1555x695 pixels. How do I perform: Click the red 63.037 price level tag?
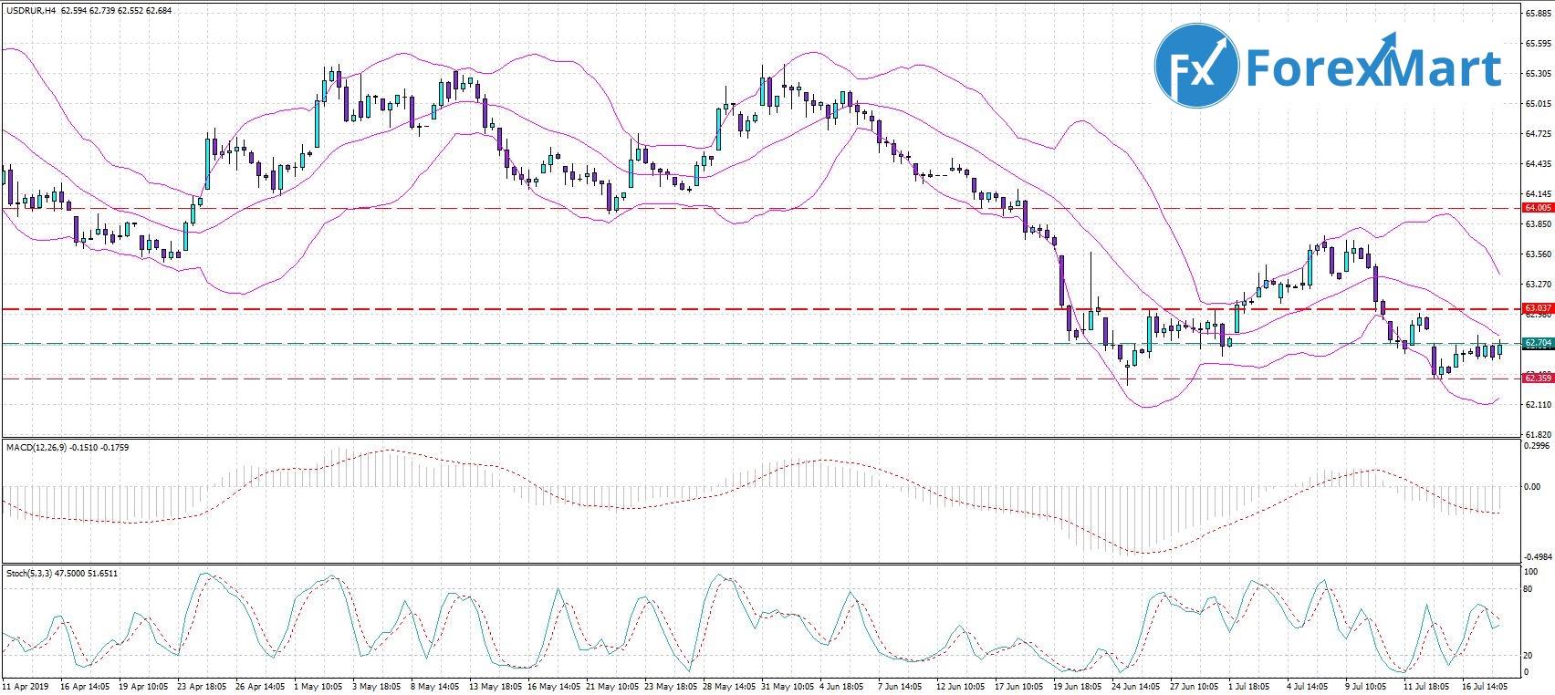click(1539, 308)
